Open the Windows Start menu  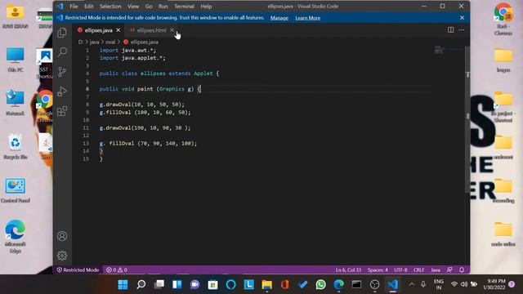pos(123,284)
